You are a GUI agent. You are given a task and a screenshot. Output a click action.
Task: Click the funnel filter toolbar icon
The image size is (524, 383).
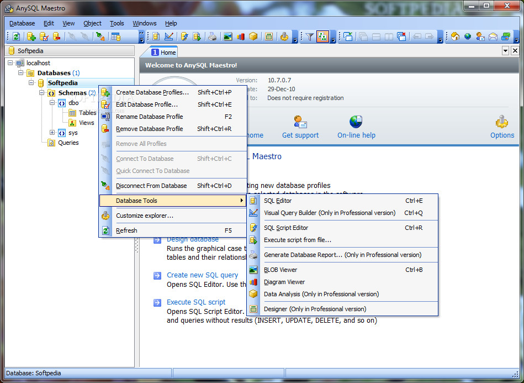pos(310,37)
